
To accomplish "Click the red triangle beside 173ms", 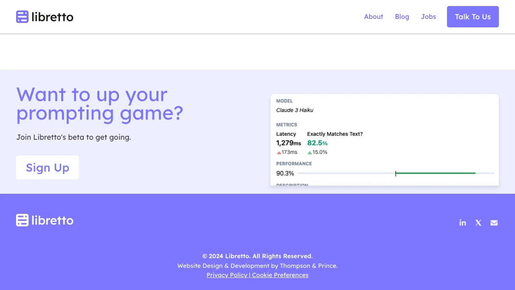I will 279,153.
